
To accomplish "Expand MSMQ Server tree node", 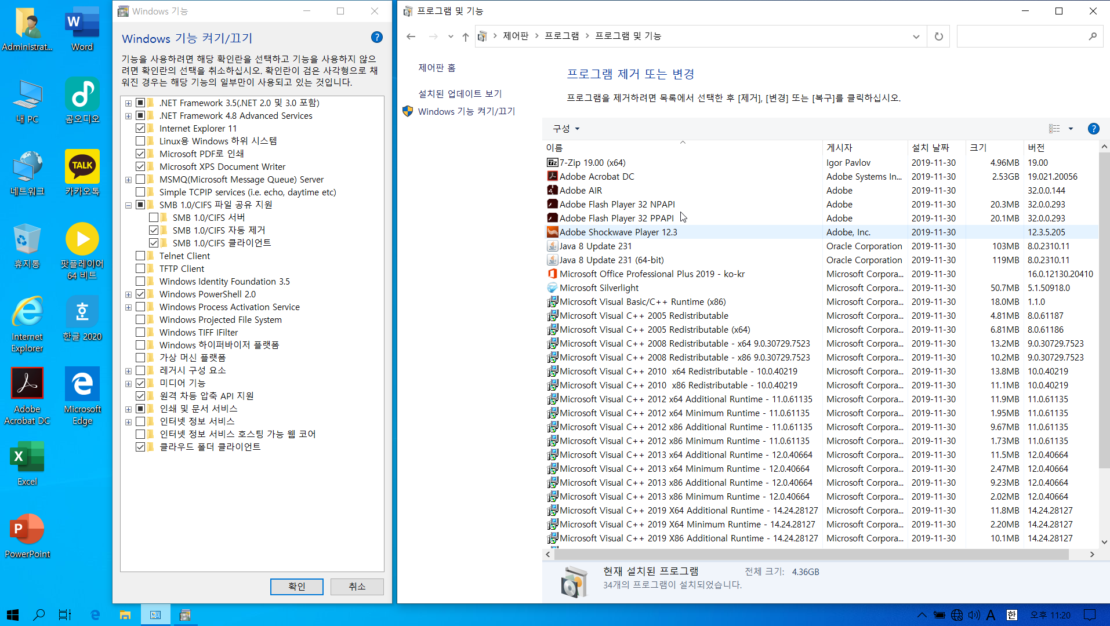I will click(128, 180).
